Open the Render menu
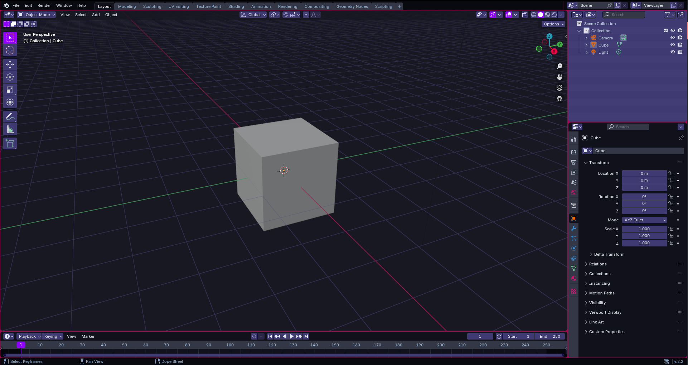 coord(44,5)
